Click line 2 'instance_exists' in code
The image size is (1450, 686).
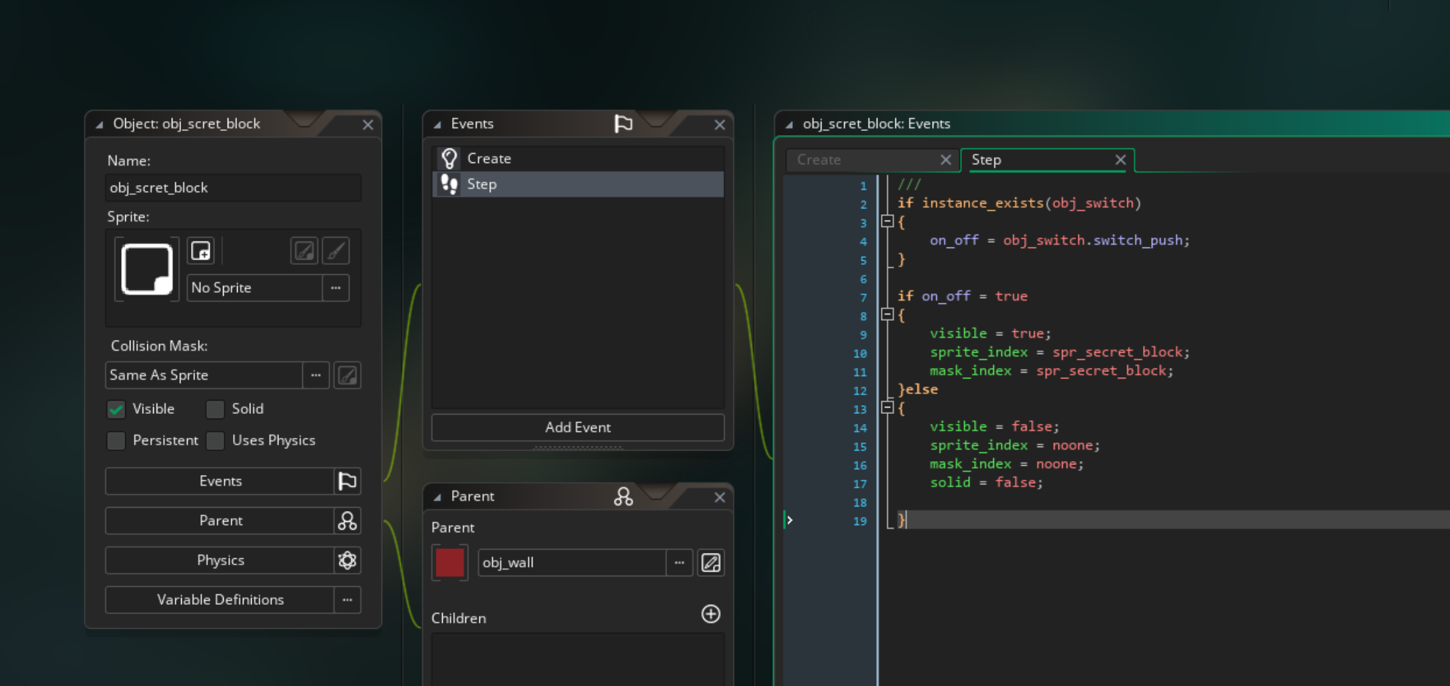(x=983, y=203)
